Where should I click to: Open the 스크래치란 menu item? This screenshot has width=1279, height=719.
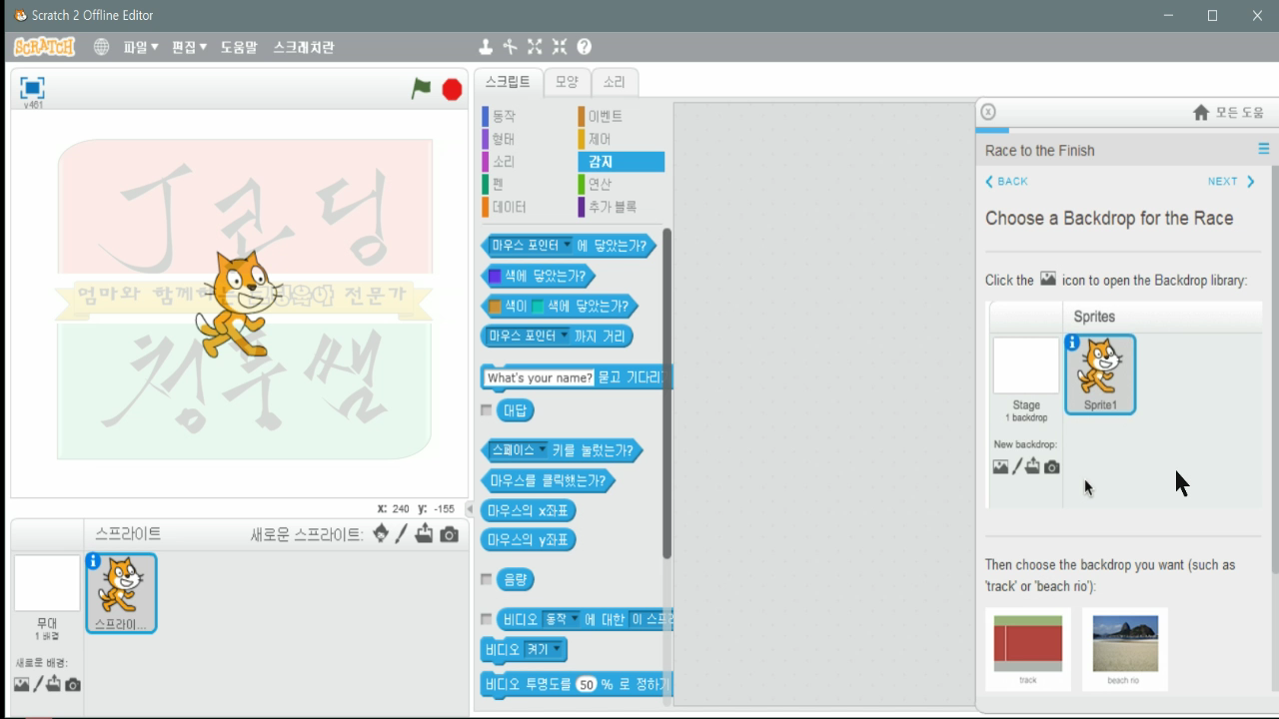[x=304, y=47]
